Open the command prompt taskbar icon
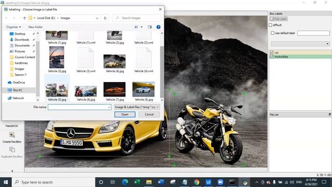 point(232,182)
